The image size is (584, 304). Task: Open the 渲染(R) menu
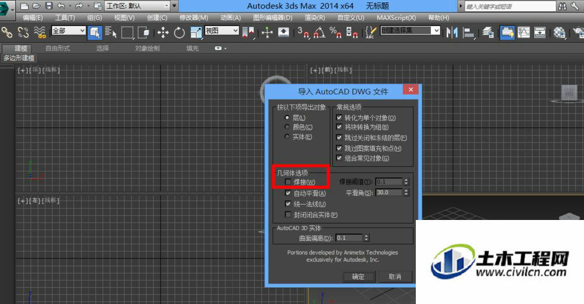pos(315,18)
